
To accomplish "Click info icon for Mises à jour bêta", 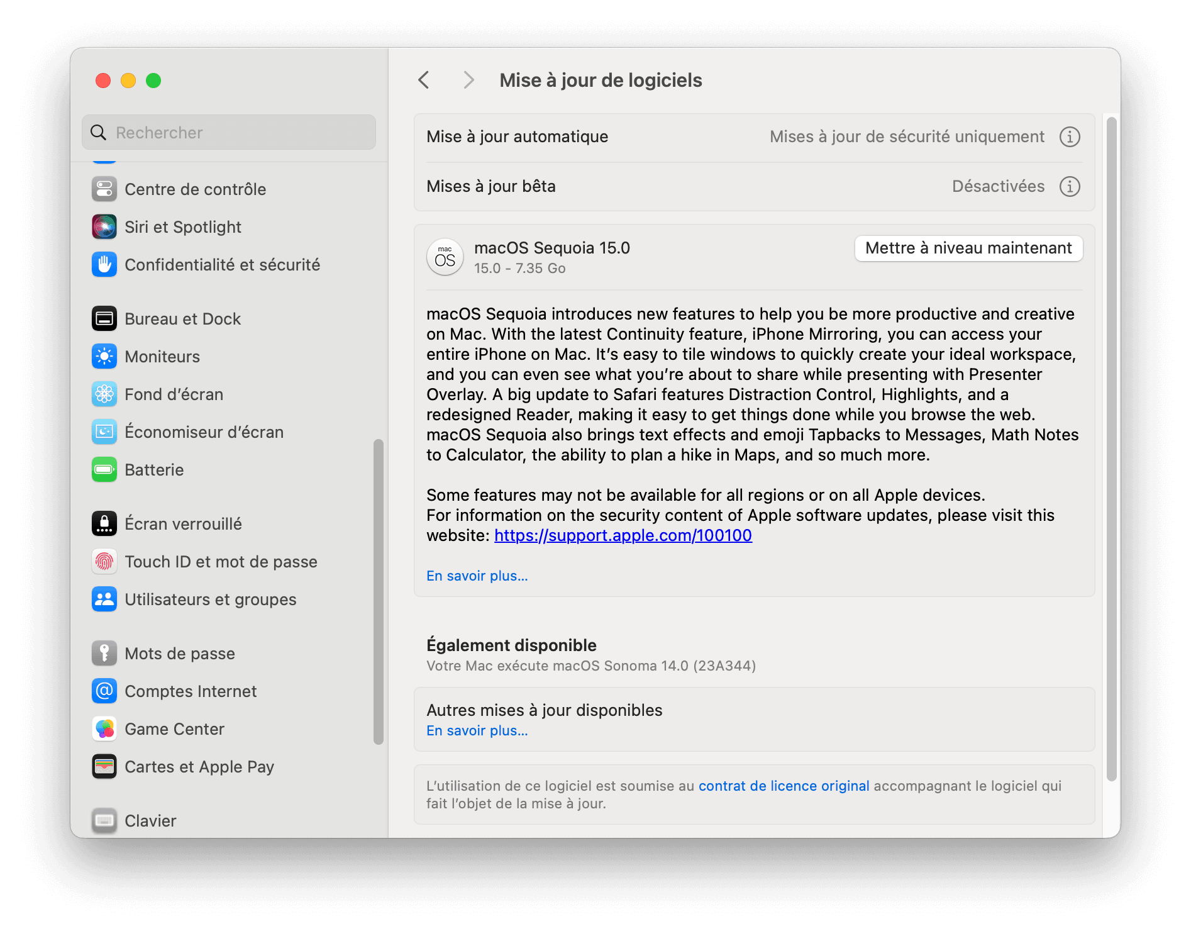I will coord(1070,187).
